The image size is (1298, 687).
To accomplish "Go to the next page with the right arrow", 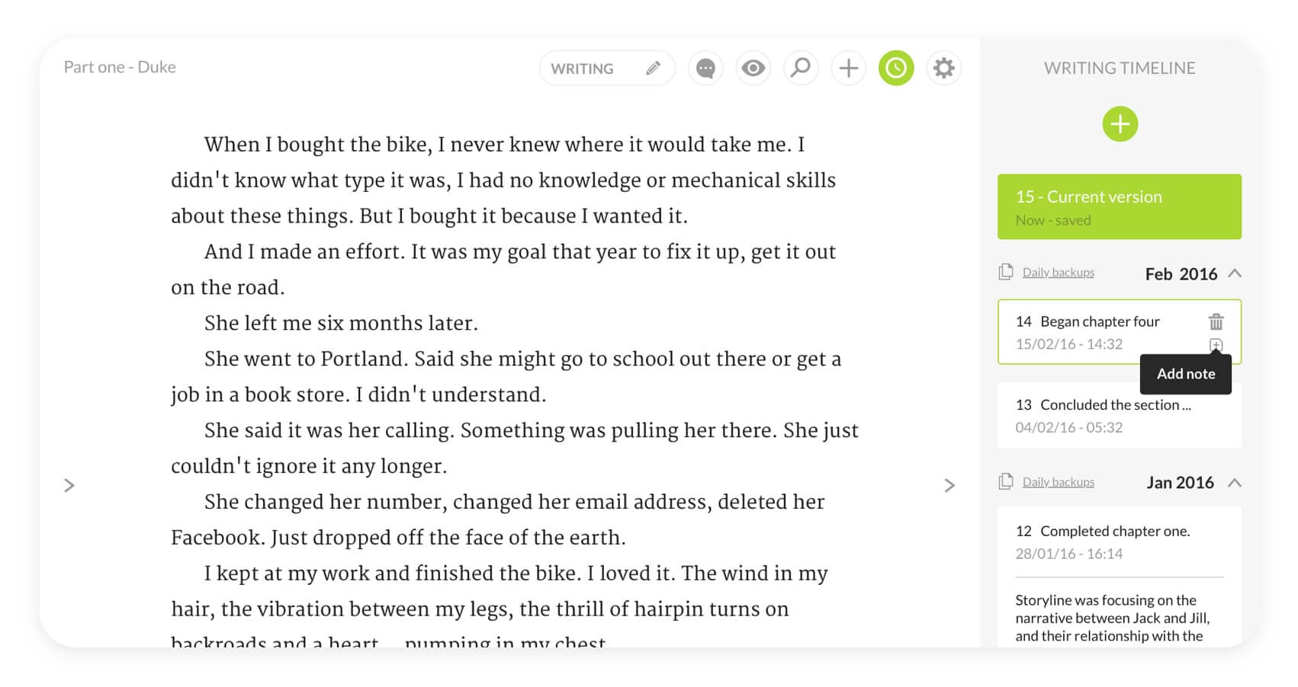I will pyautogui.click(x=949, y=486).
